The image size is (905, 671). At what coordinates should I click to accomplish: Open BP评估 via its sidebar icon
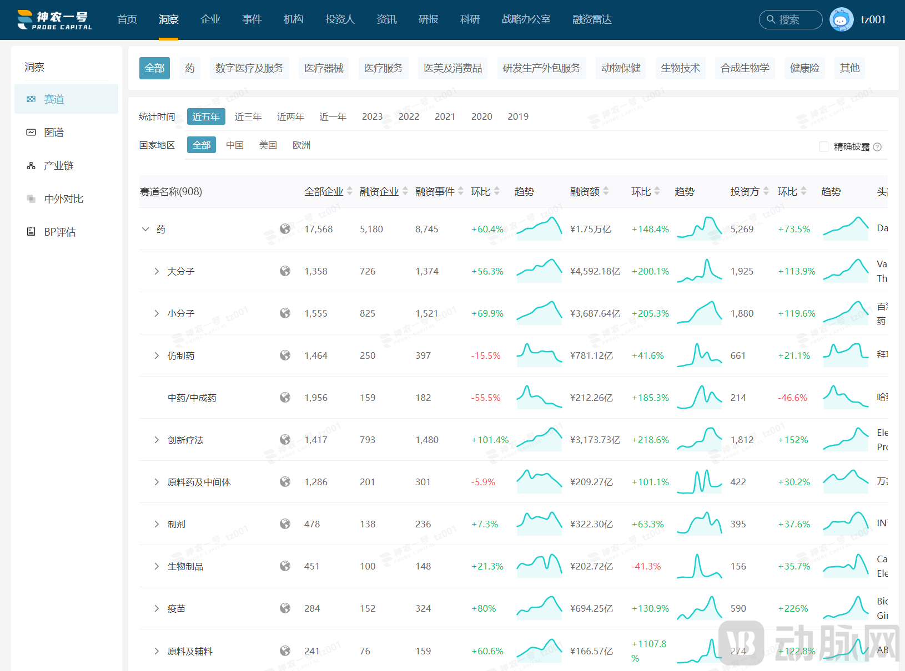pyautogui.click(x=31, y=232)
